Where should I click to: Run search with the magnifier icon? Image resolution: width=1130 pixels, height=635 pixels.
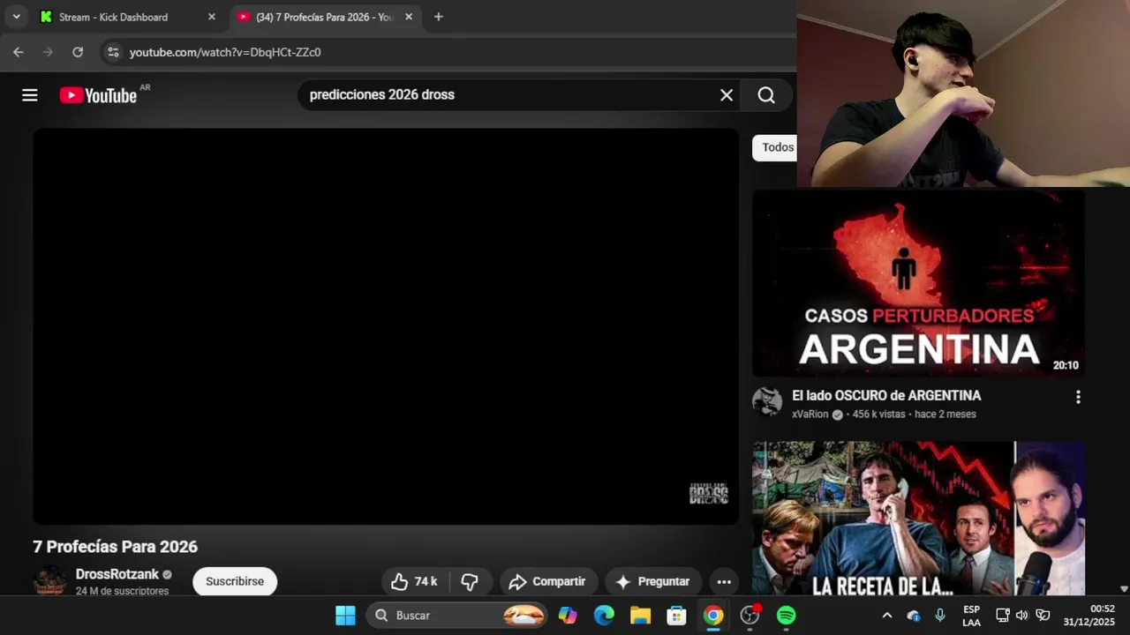(766, 95)
